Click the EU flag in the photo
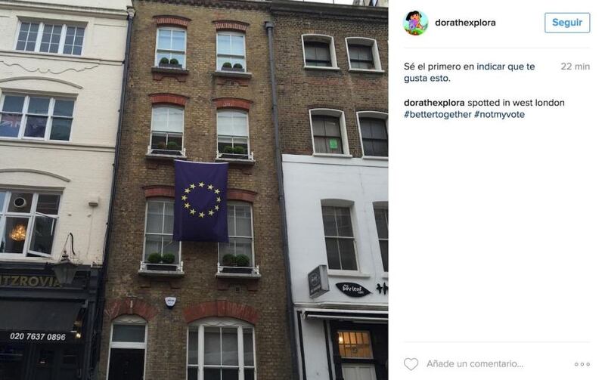The height and width of the screenshot is (380, 605). coord(200,201)
